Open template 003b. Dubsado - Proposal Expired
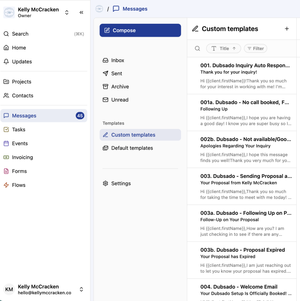Viewport: 300px width, 301px height. point(242,250)
